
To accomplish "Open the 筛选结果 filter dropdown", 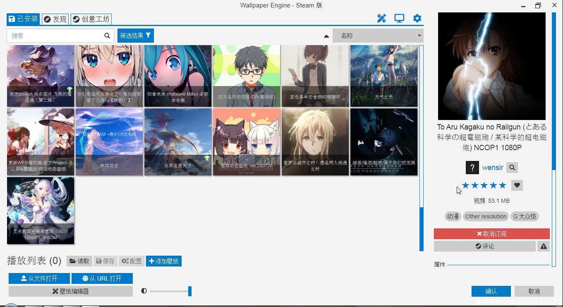I will click(136, 36).
